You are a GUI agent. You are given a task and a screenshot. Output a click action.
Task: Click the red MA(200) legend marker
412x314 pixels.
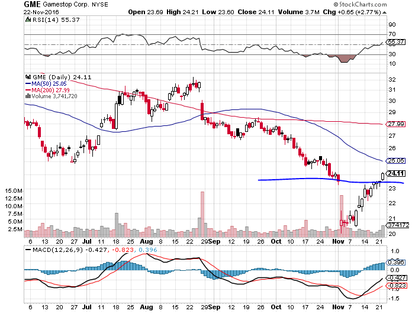pos(28,90)
